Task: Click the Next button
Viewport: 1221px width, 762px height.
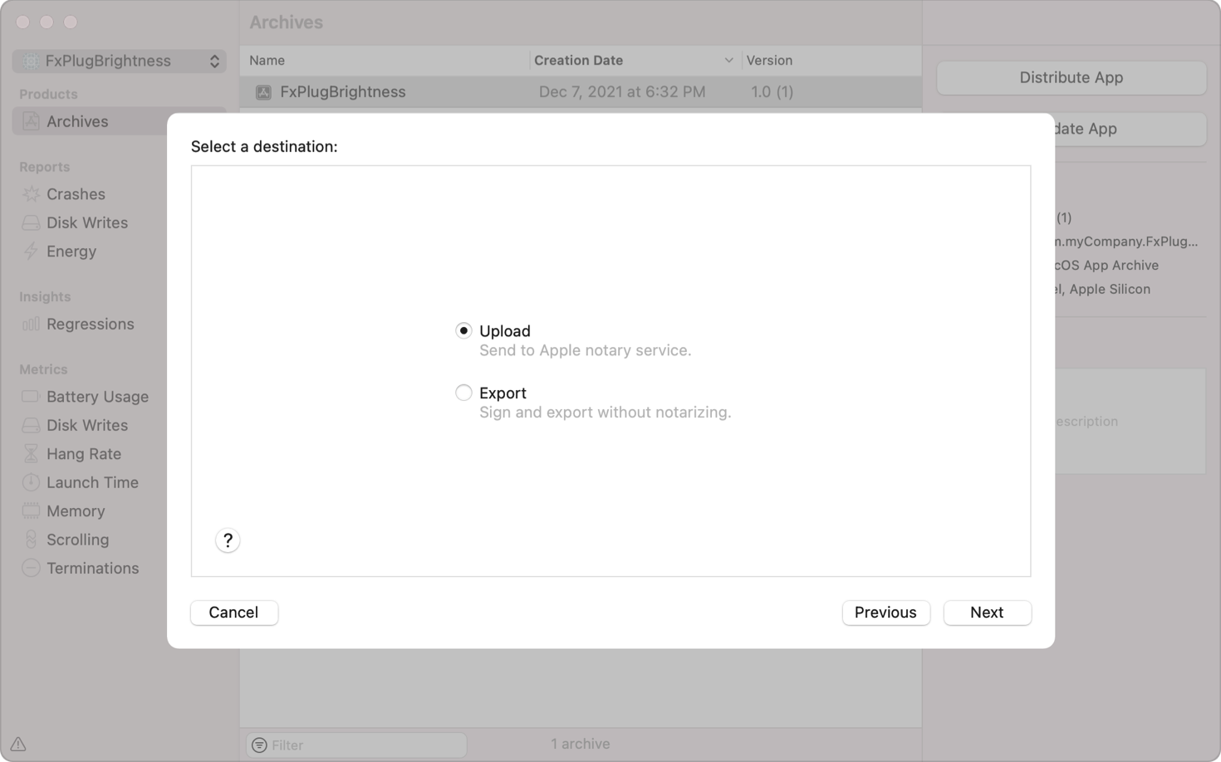Action: (987, 613)
